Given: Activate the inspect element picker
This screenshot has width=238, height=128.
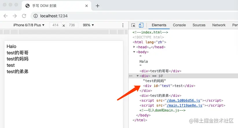Looking at the screenshot, I should (x=133, y=25).
